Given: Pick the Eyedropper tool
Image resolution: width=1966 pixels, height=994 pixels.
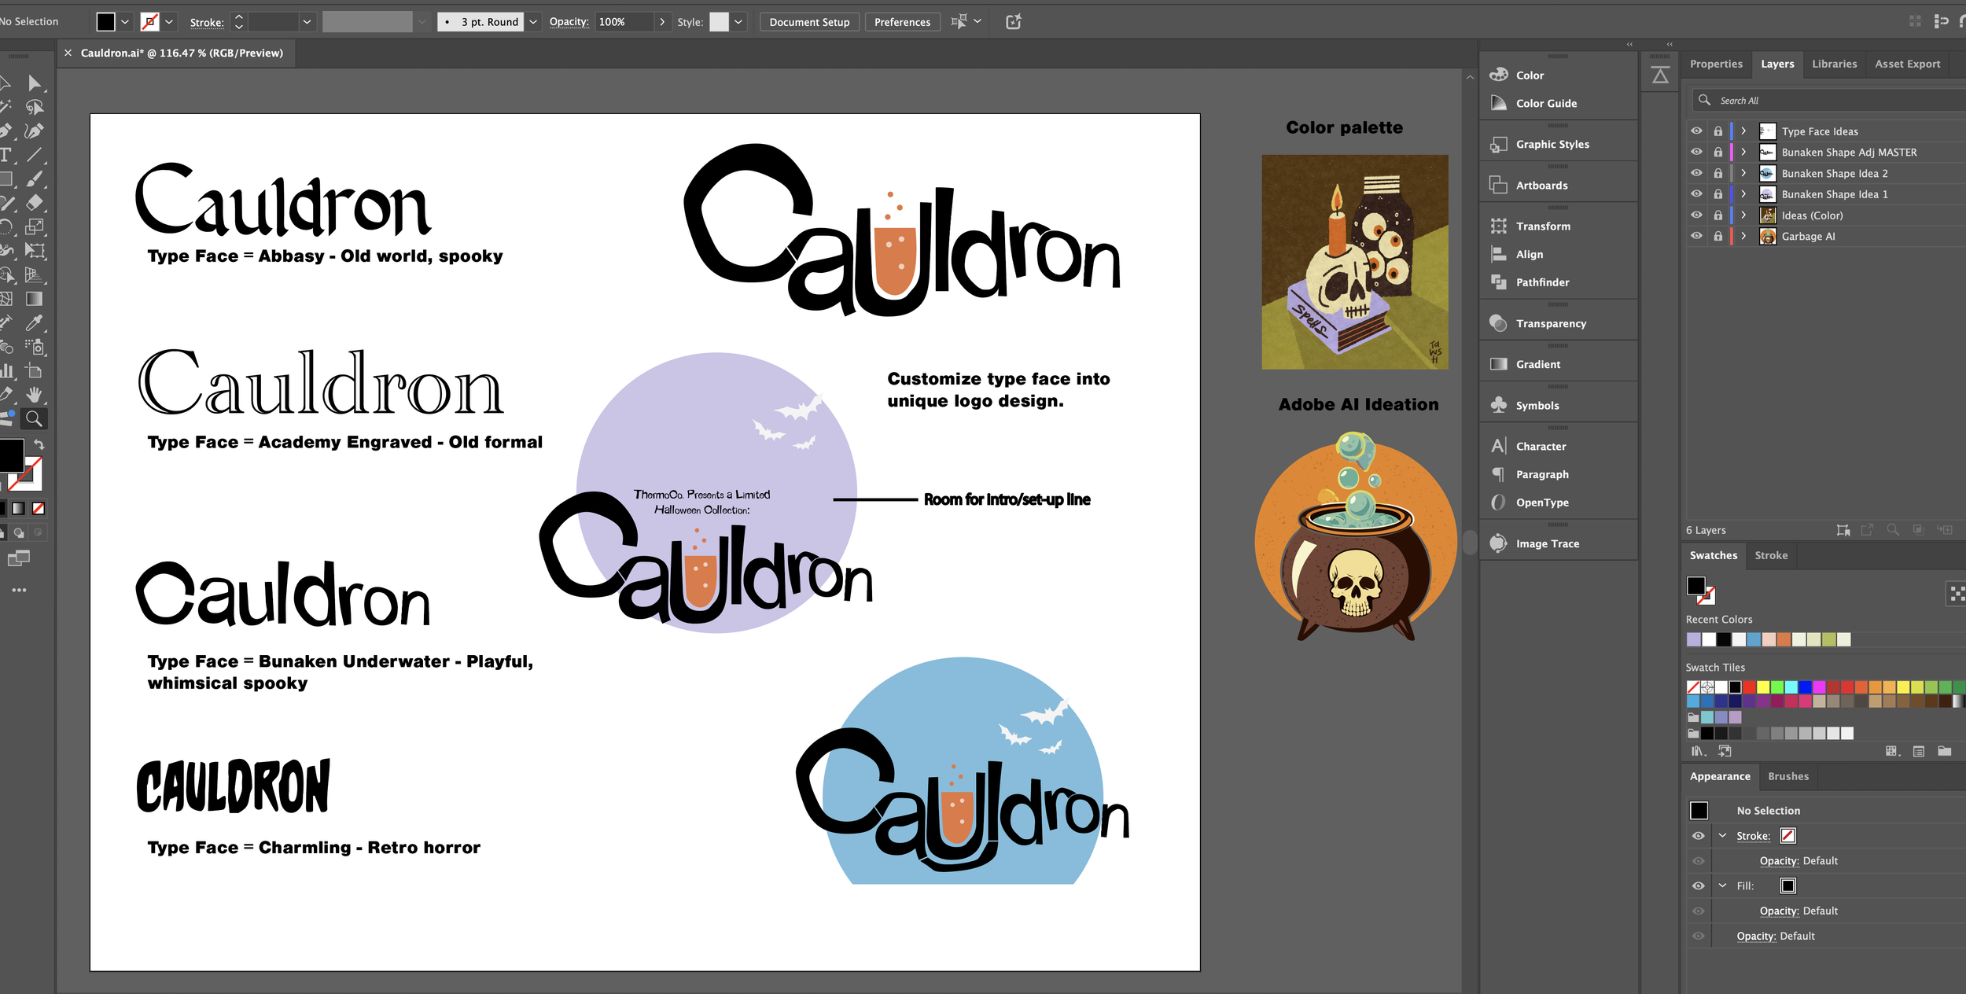Looking at the screenshot, I should [x=34, y=322].
